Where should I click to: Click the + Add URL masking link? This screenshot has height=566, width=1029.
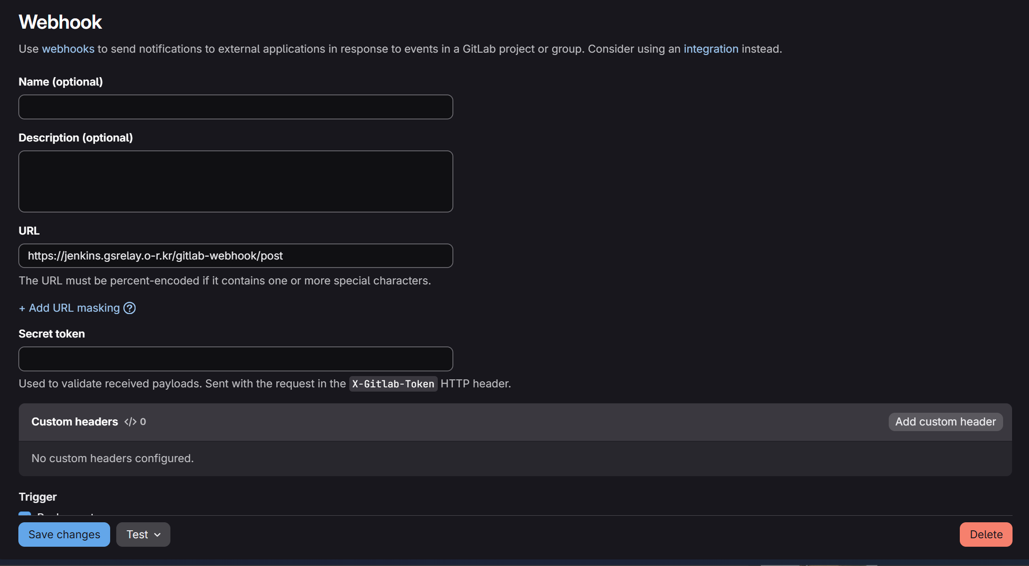[x=70, y=308]
